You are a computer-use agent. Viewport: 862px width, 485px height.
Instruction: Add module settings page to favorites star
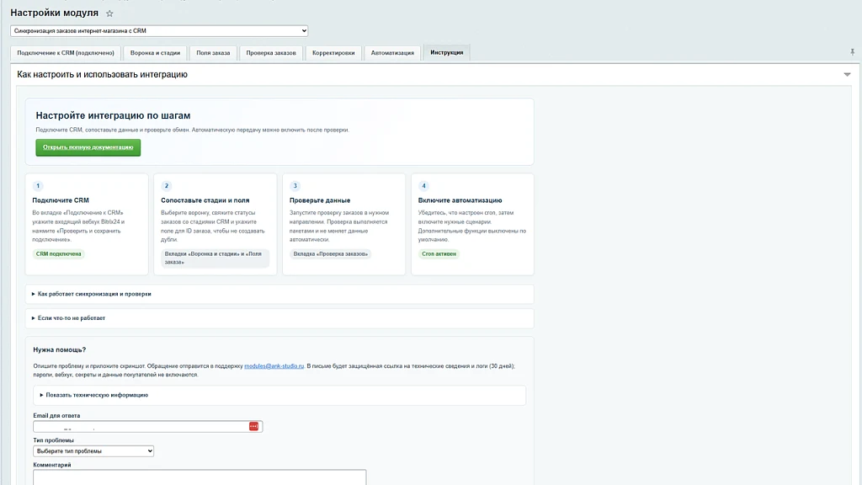(109, 13)
